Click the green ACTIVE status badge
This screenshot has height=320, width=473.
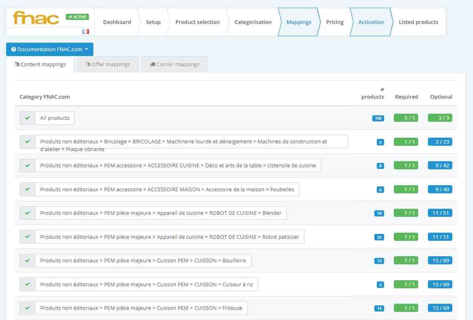click(78, 17)
